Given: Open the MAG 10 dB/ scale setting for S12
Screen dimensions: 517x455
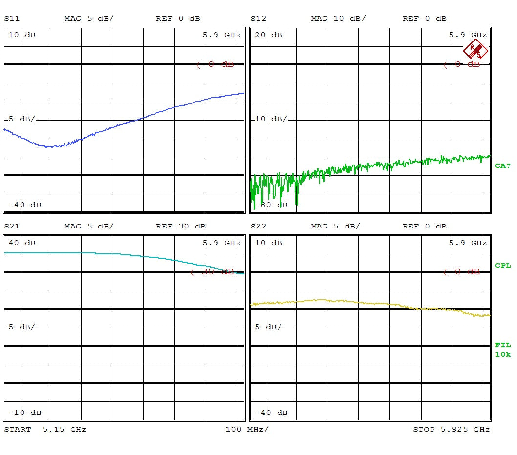Looking at the screenshot, I should (x=338, y=18).
